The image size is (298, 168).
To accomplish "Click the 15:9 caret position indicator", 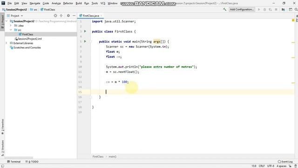I will [x=254, y=166].
